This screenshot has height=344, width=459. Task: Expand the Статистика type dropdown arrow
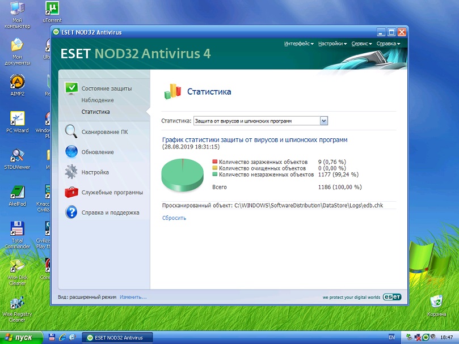pos(324,121)
